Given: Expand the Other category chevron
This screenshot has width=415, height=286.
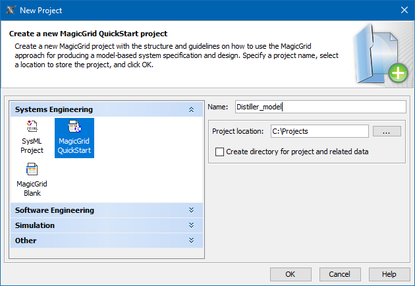Looking at the screenshot, I should tap(191, 241).
